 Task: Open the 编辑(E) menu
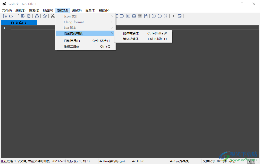[x=20, y=11]
